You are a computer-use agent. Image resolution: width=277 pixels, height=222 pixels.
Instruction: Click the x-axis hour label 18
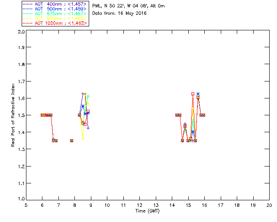(x=237, y=205)
